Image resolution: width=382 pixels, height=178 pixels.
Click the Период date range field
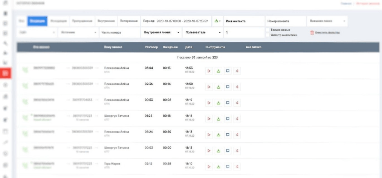tap(182, 21)
